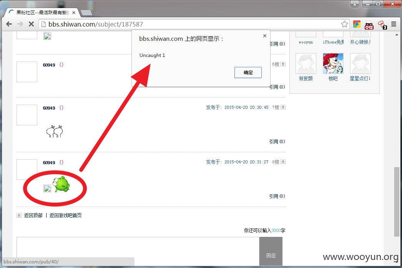Screen dimensions: 402x268
Task: Click username 60949 in the 7楼 post
Action: [49, 108]
